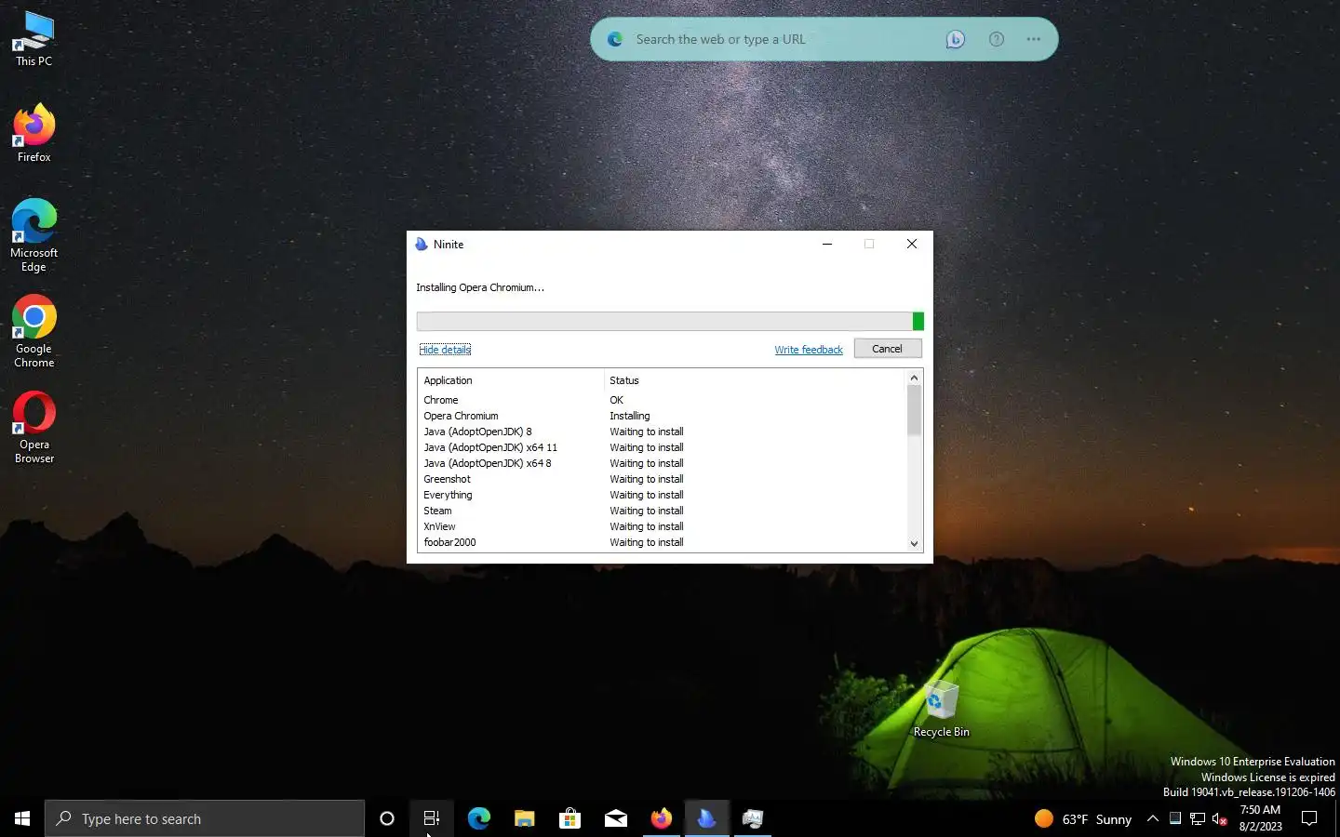Viewport: 1340px width, 837px height.
Task: Click Bing chat icon in search widget
Action: point(955,39)
